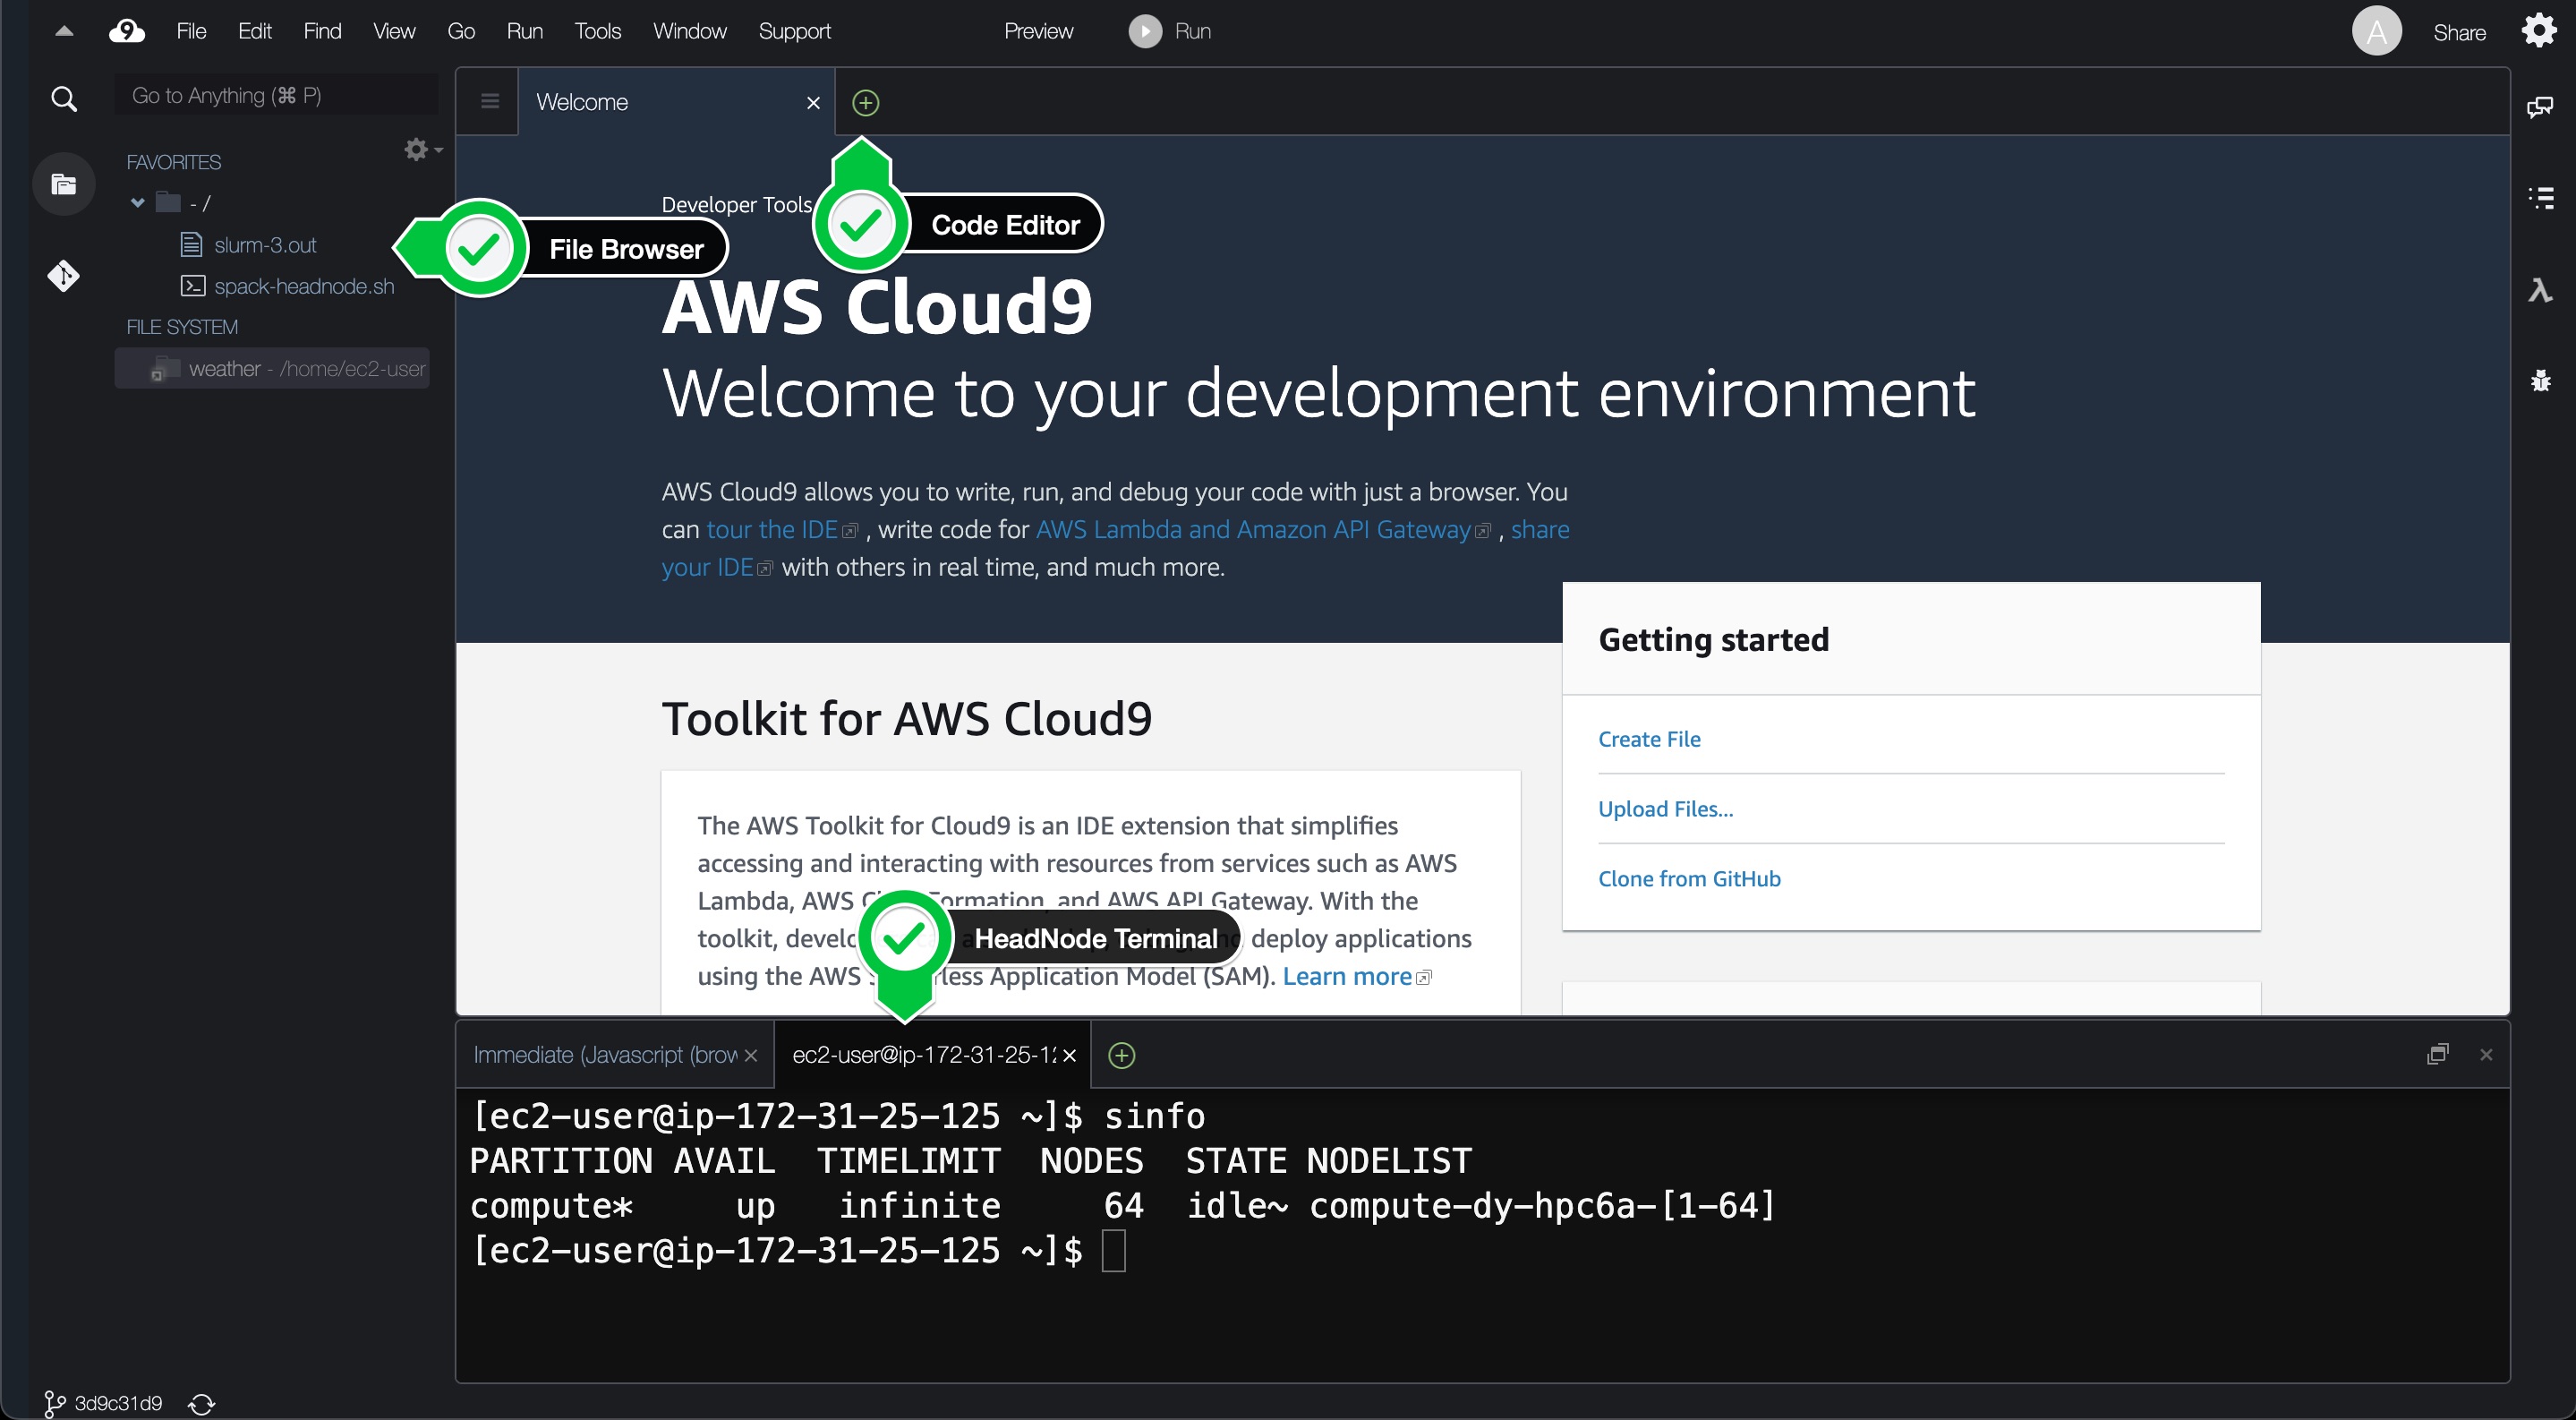Click the Run button in toolbar
Image resolution: width=2576 pixels, height=1420 pixels.
click(1171, 30)
